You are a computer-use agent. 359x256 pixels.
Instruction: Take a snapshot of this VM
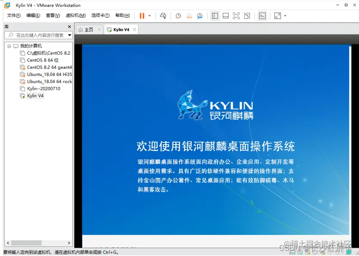pos(178,15)
